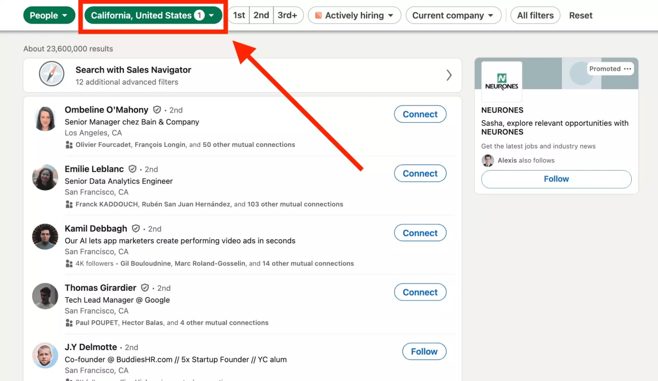658x381 pixels.
Task: Open the Sales Navigator card chevron arrow
Action: (449, 75)
